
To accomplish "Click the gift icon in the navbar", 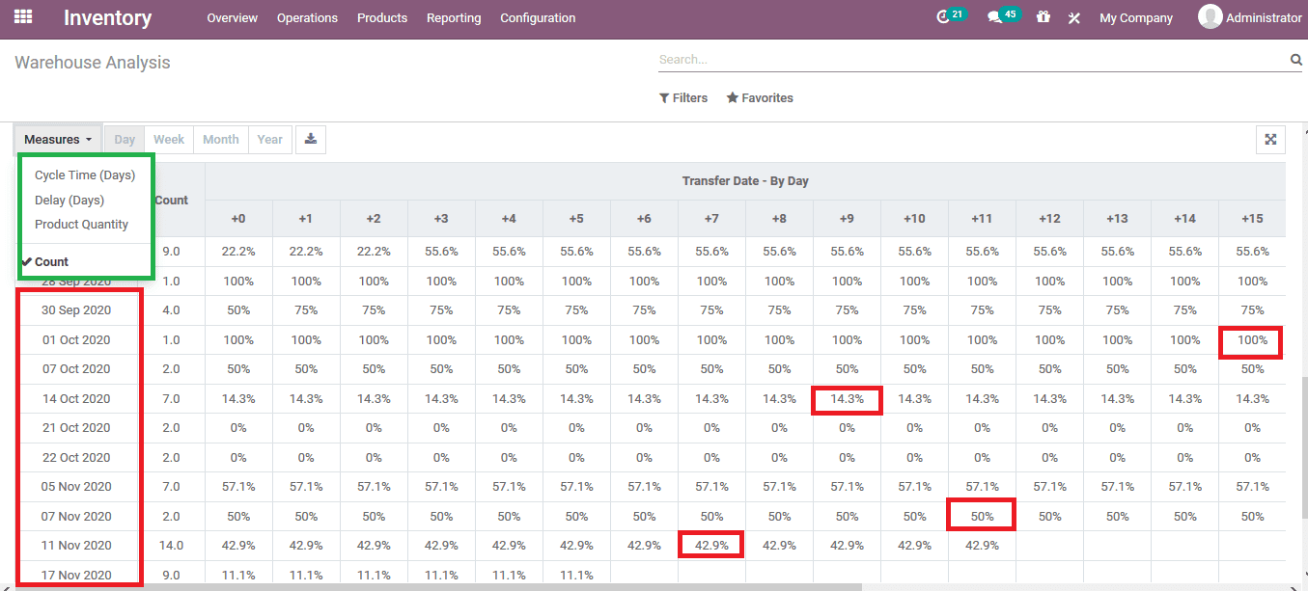I will tap(1043, 17).
